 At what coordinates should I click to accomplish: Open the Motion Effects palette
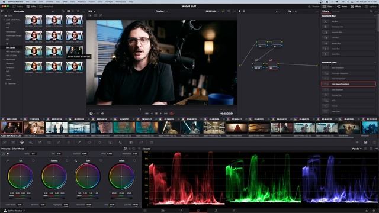pyautogui.click(x=49, y=143)
